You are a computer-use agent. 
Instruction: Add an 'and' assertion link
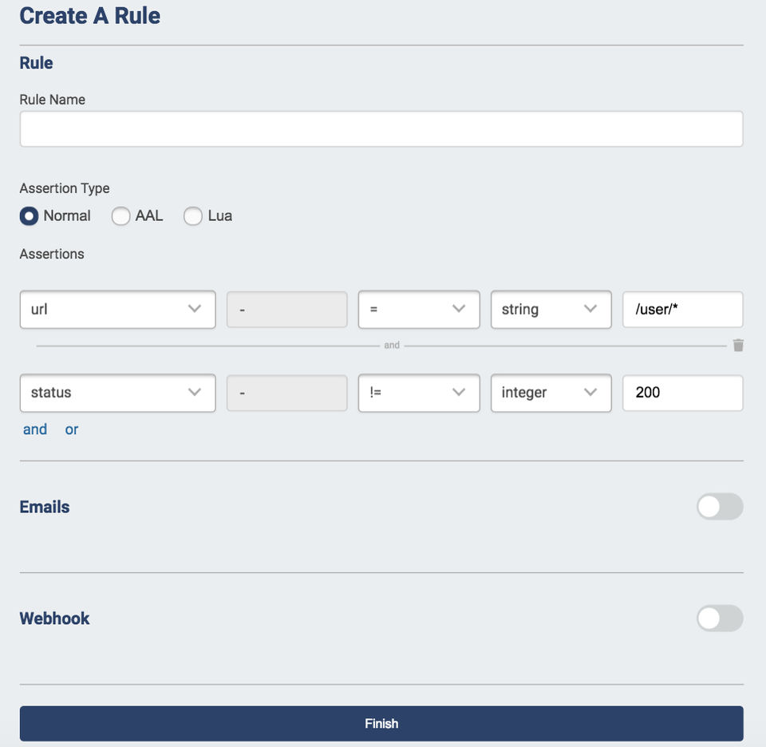click(35, 429)
